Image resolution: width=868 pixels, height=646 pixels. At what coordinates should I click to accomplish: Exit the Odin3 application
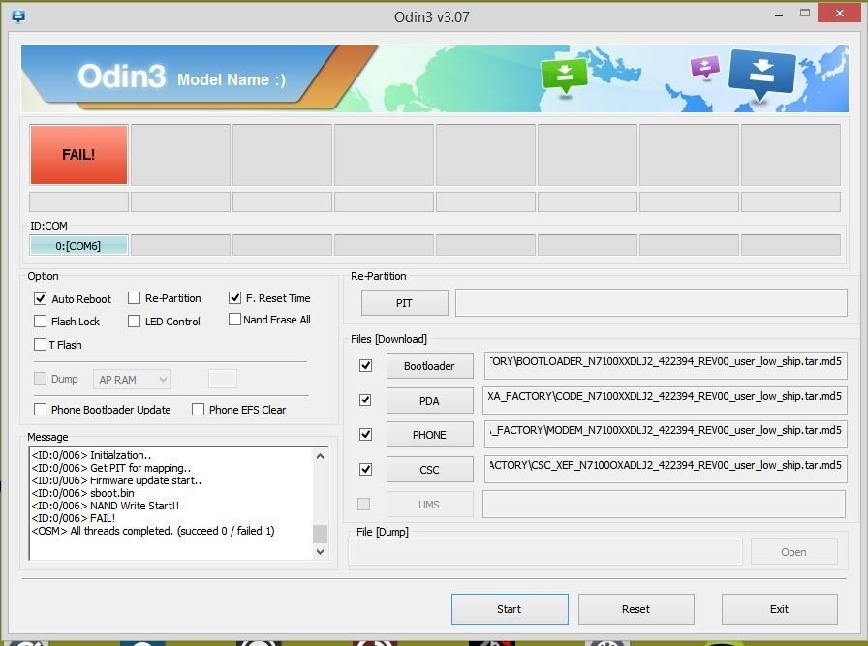[780, 609]
